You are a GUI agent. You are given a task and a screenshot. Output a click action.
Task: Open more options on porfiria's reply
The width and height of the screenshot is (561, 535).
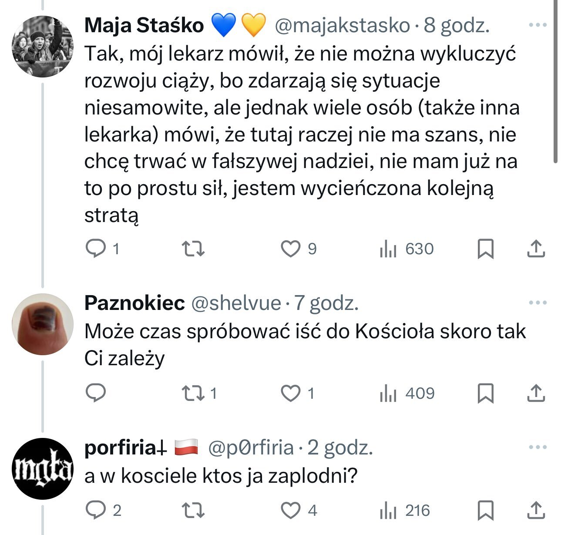point(537,447)
